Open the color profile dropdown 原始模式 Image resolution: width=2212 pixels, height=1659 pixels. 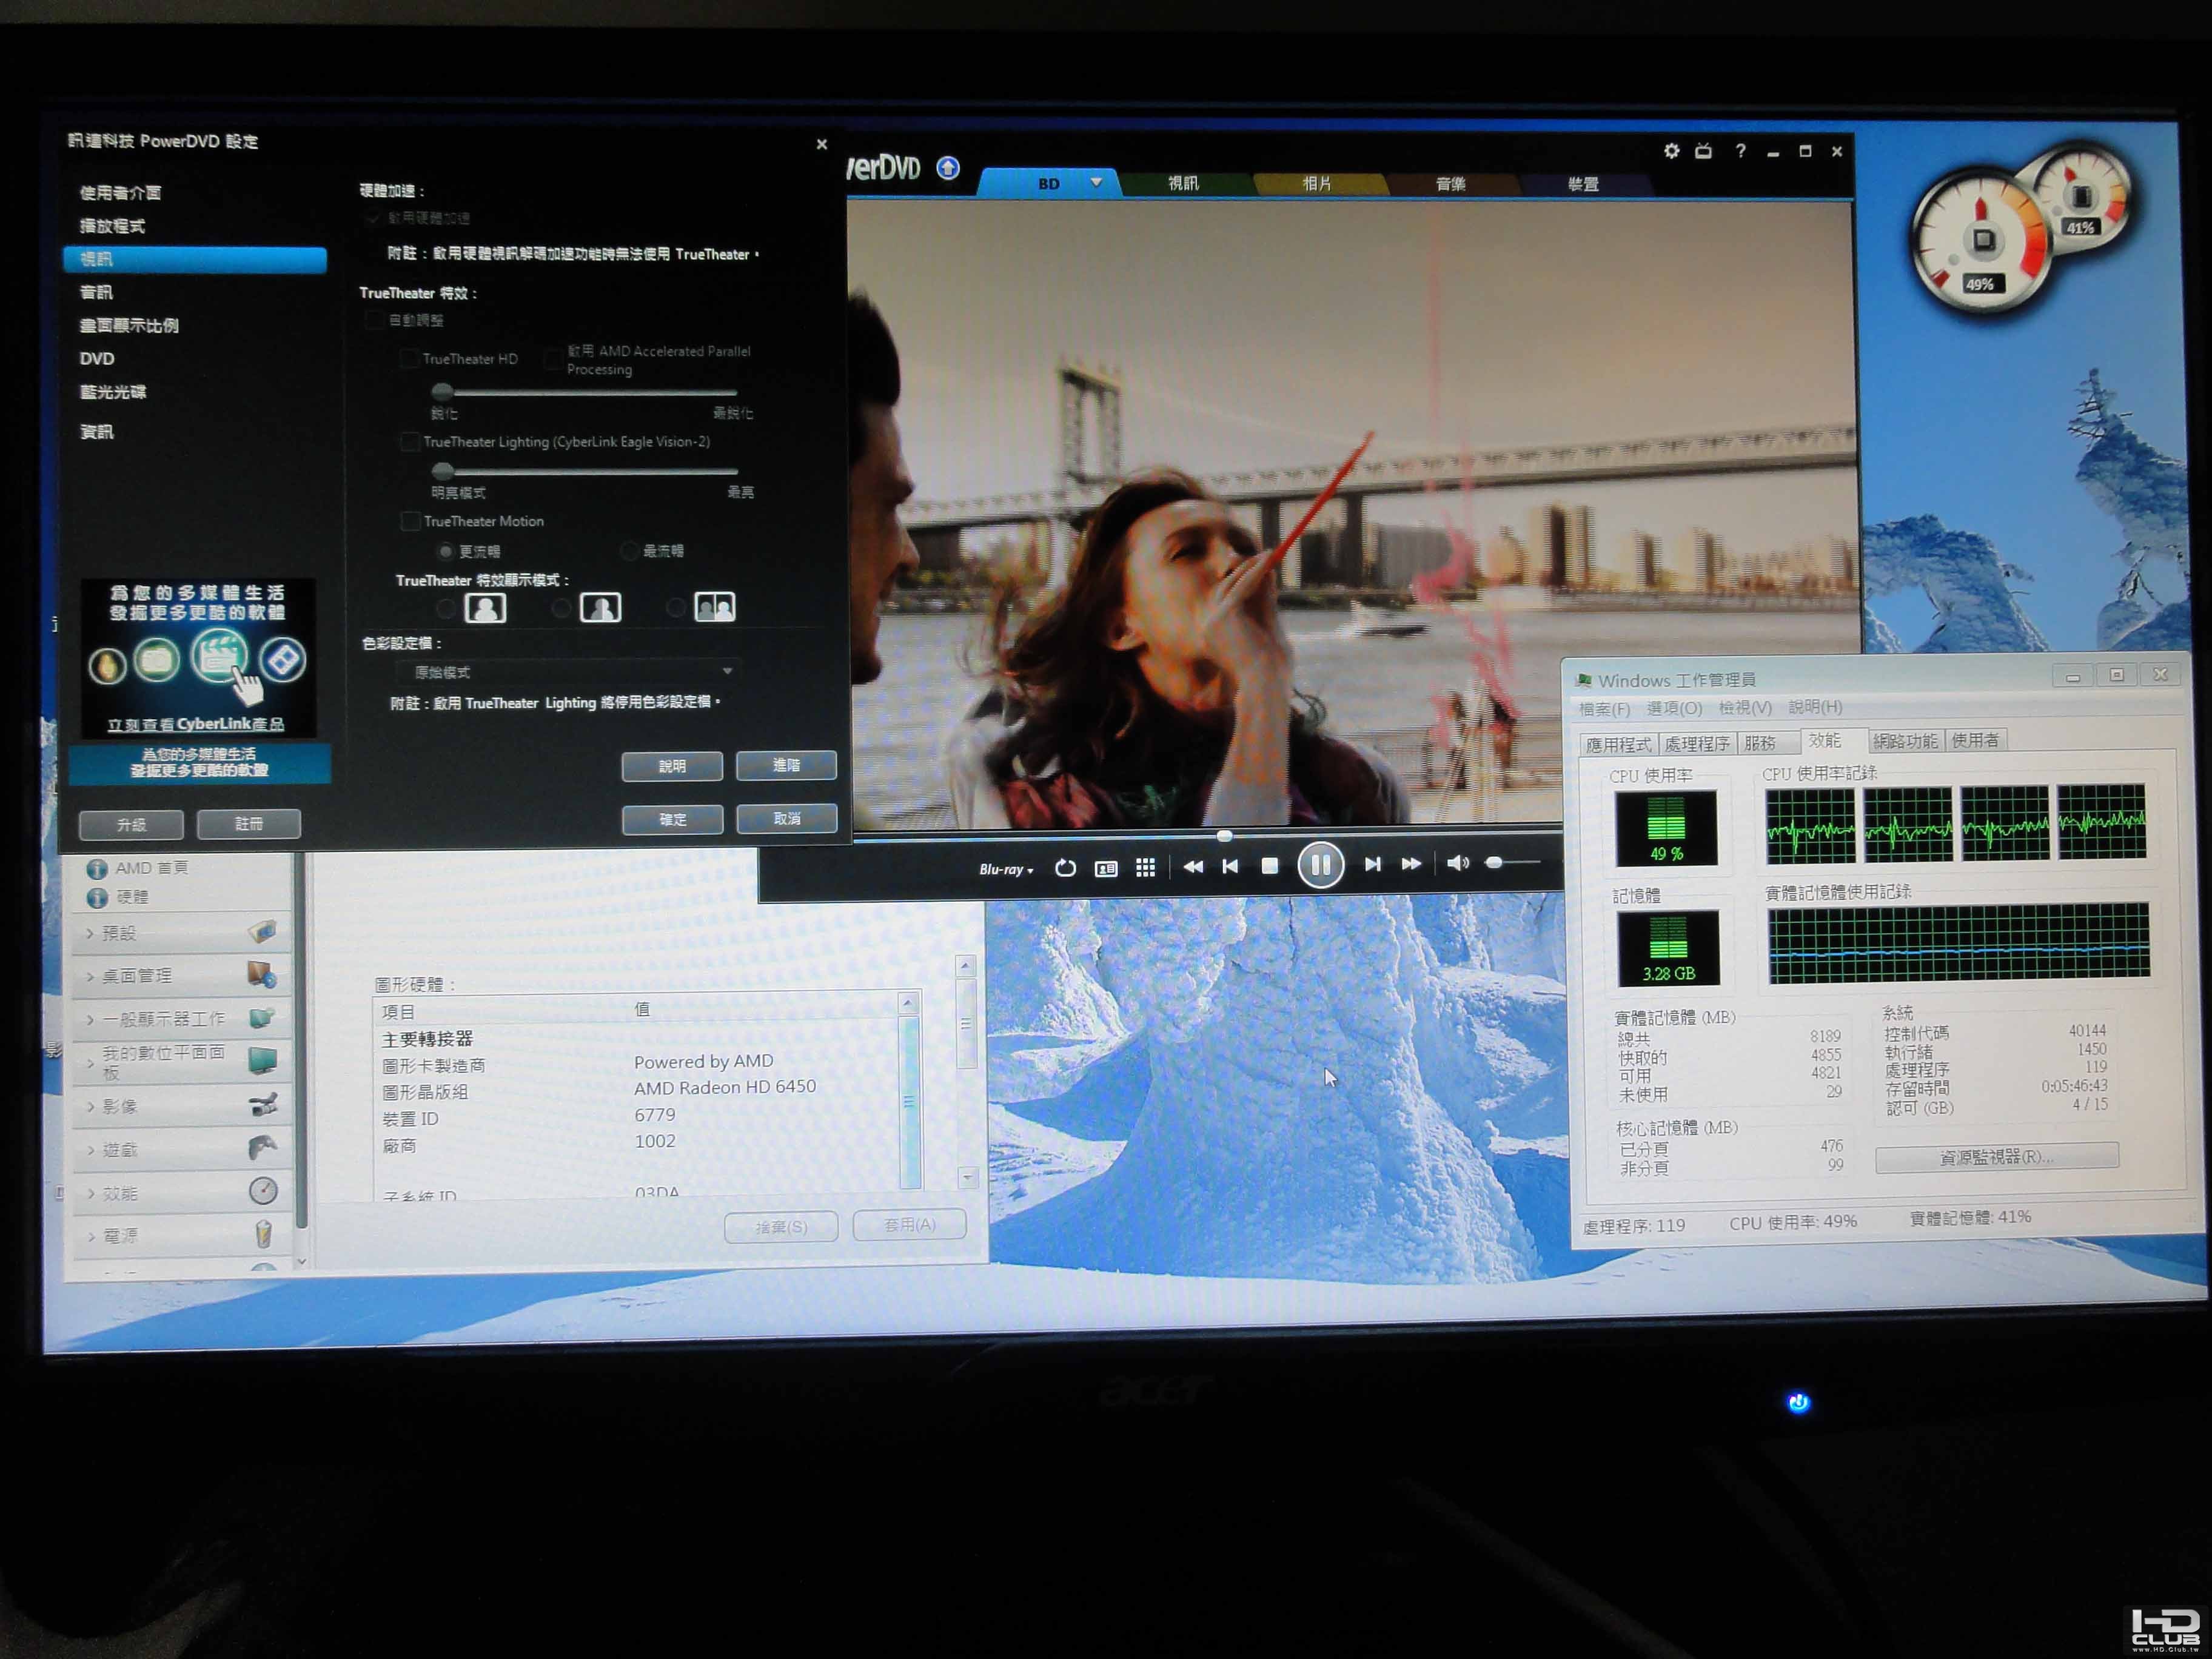568,672
